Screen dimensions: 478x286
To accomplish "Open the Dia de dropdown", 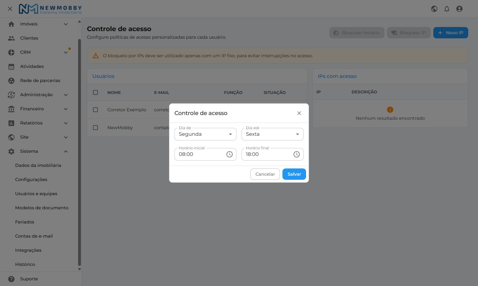I will (x=205, y=134).
